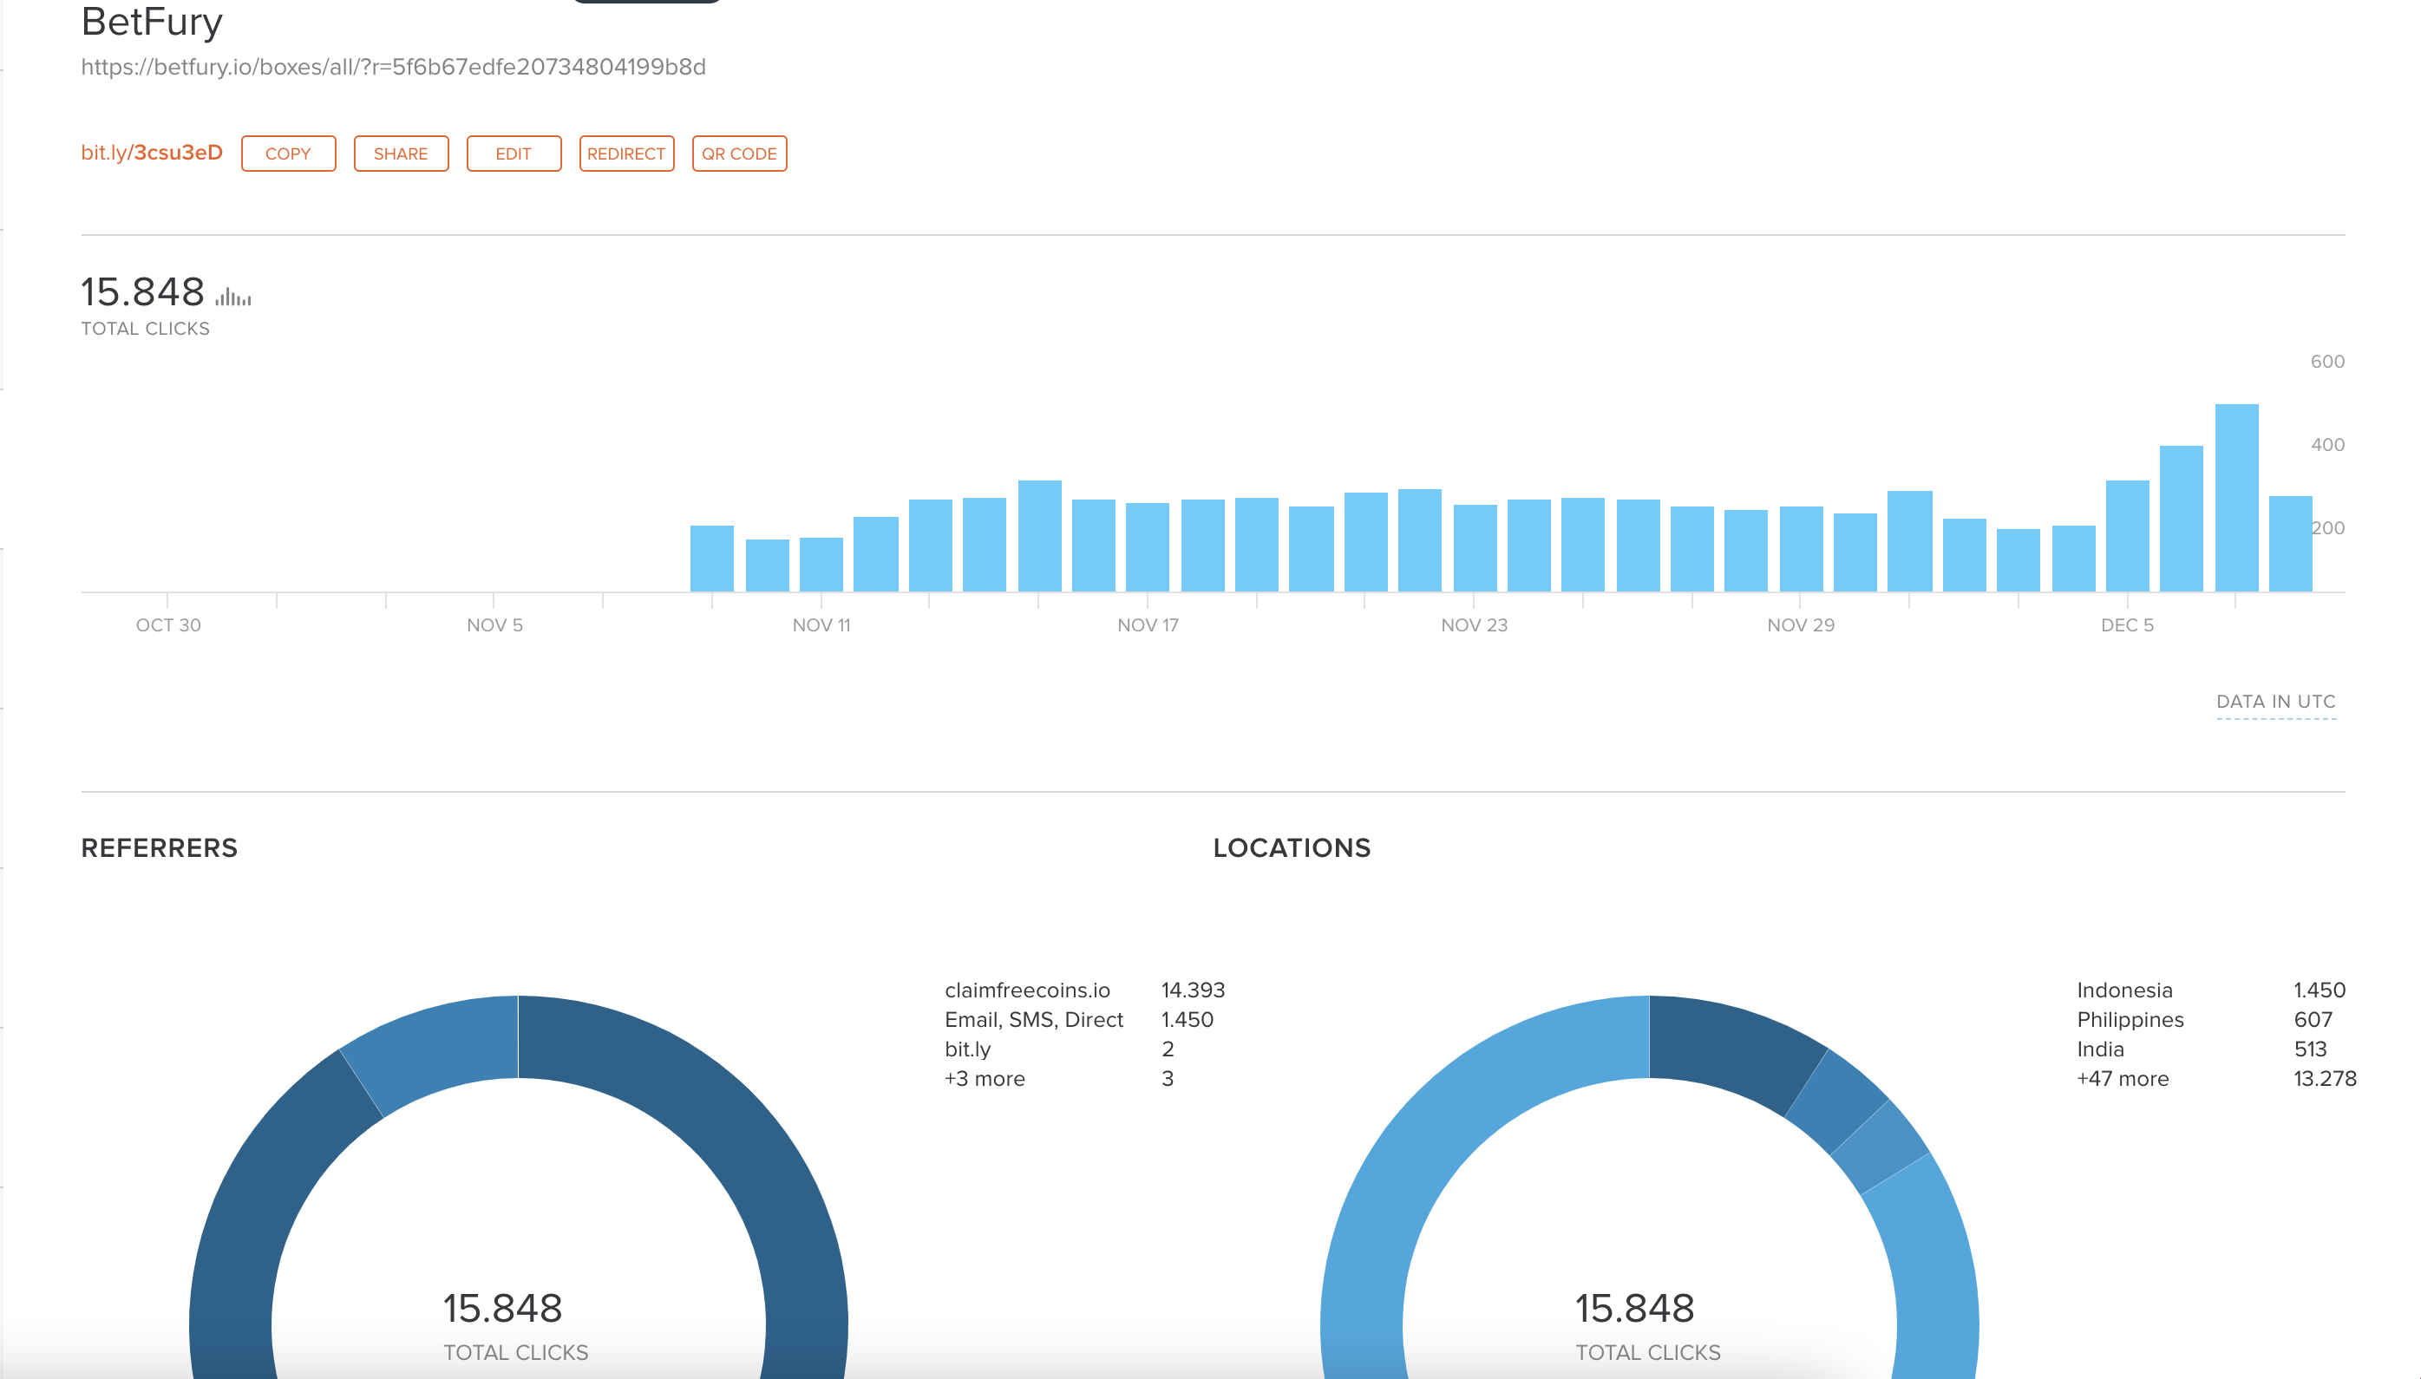Open the REDIRECT settings
The image size is (2421, 1379).
point(626,154)
